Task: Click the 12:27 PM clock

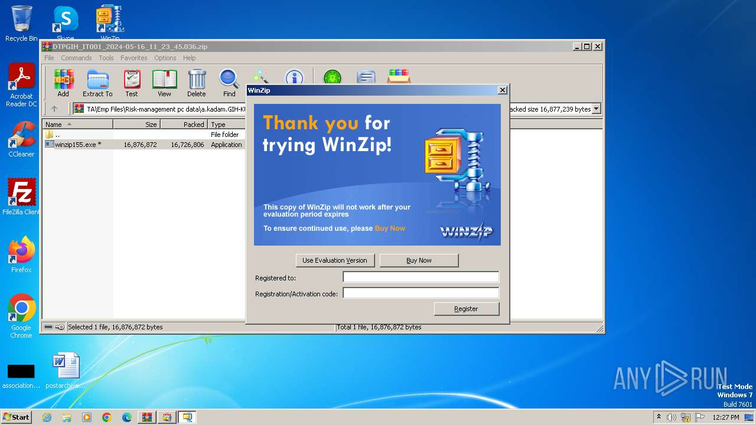Action: [x=726, y=417]
